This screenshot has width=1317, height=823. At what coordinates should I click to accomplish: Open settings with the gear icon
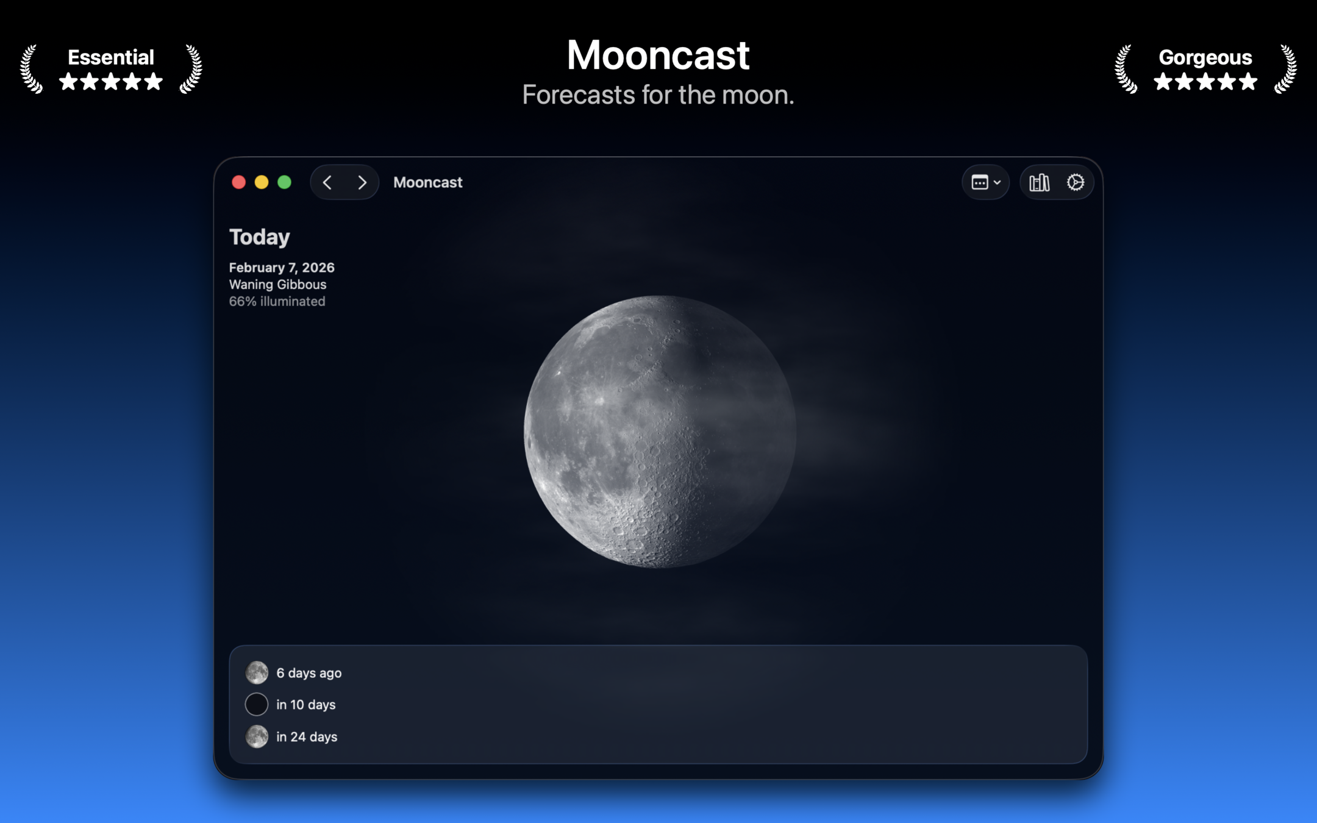1075,182
